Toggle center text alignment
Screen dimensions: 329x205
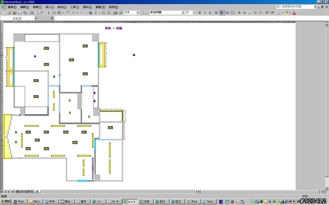coord(222,13)
